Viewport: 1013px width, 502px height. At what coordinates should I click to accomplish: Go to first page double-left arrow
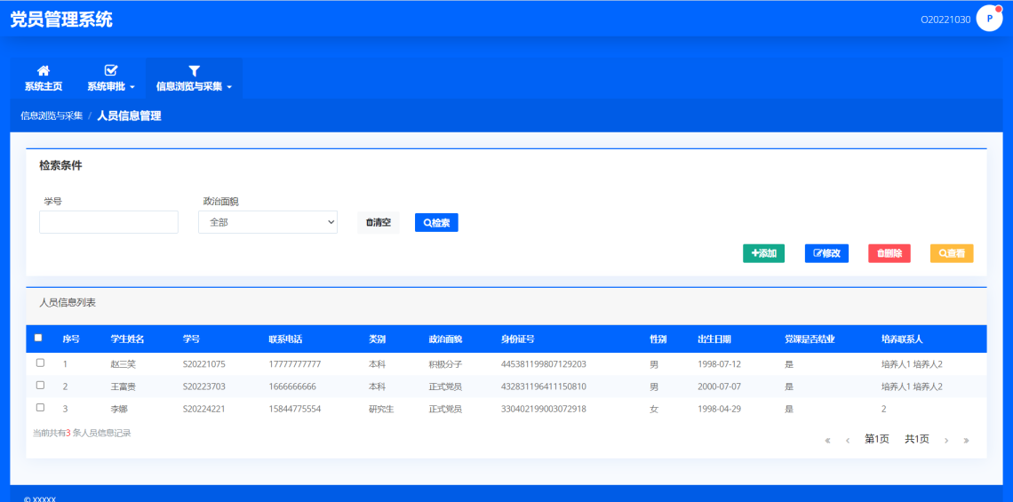pos(827,441)
